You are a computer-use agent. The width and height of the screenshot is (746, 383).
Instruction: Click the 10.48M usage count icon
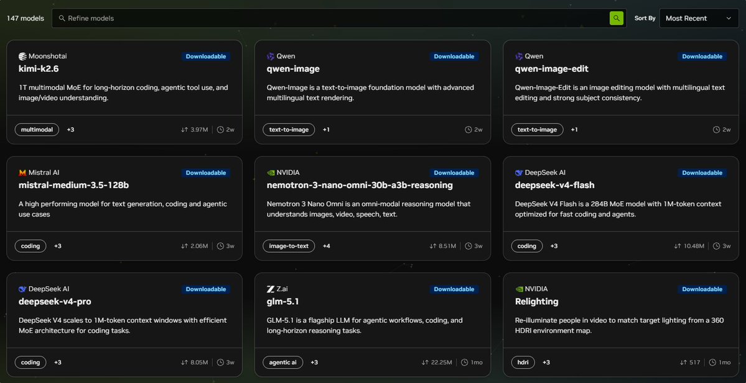678,246
